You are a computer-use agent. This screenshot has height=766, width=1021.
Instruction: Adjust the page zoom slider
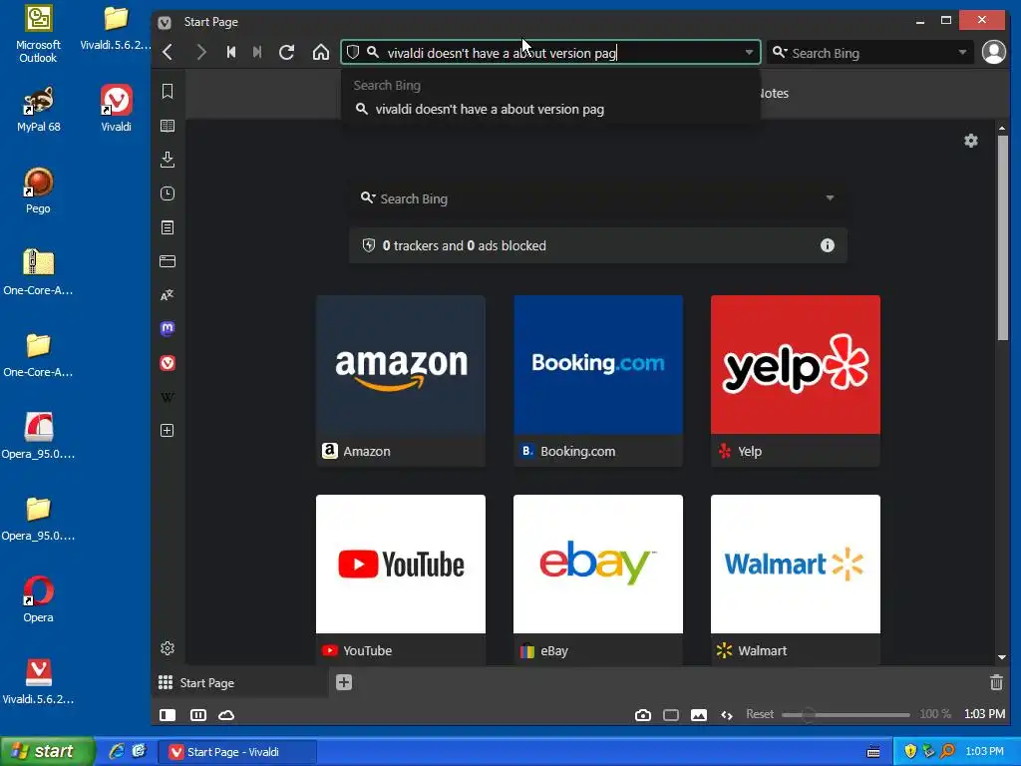[846, 714]
